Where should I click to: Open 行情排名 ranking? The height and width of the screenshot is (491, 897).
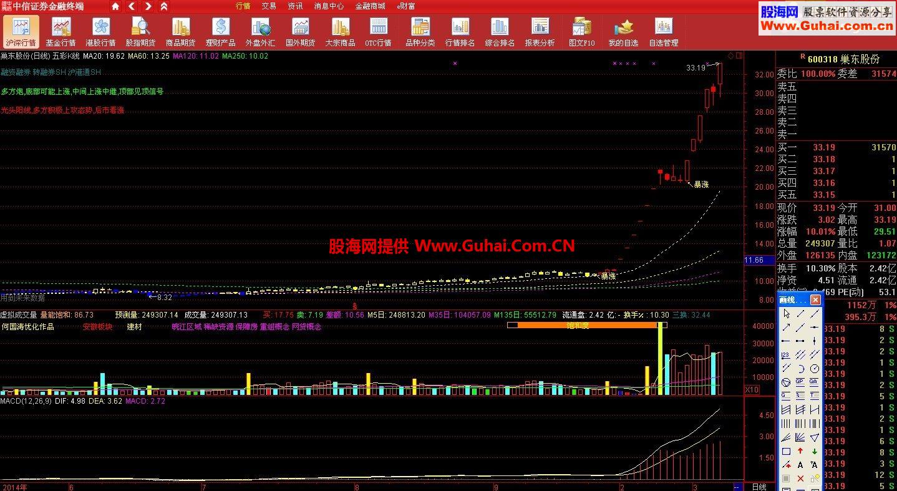(460, 32)
